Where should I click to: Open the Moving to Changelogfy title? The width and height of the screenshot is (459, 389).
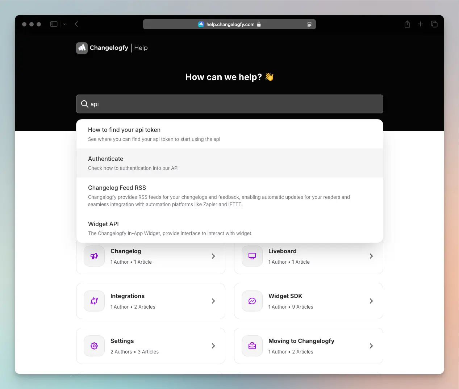click(x=301, y=341)
